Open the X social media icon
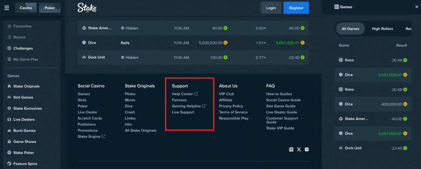Viewport: 421px width, 169px height. tap(299, 149)
